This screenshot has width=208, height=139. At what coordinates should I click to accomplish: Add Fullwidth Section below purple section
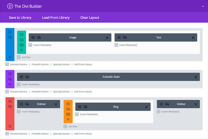click(40, 92)
